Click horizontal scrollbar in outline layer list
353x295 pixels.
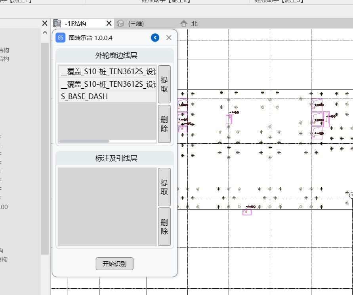tap(84, 141)
